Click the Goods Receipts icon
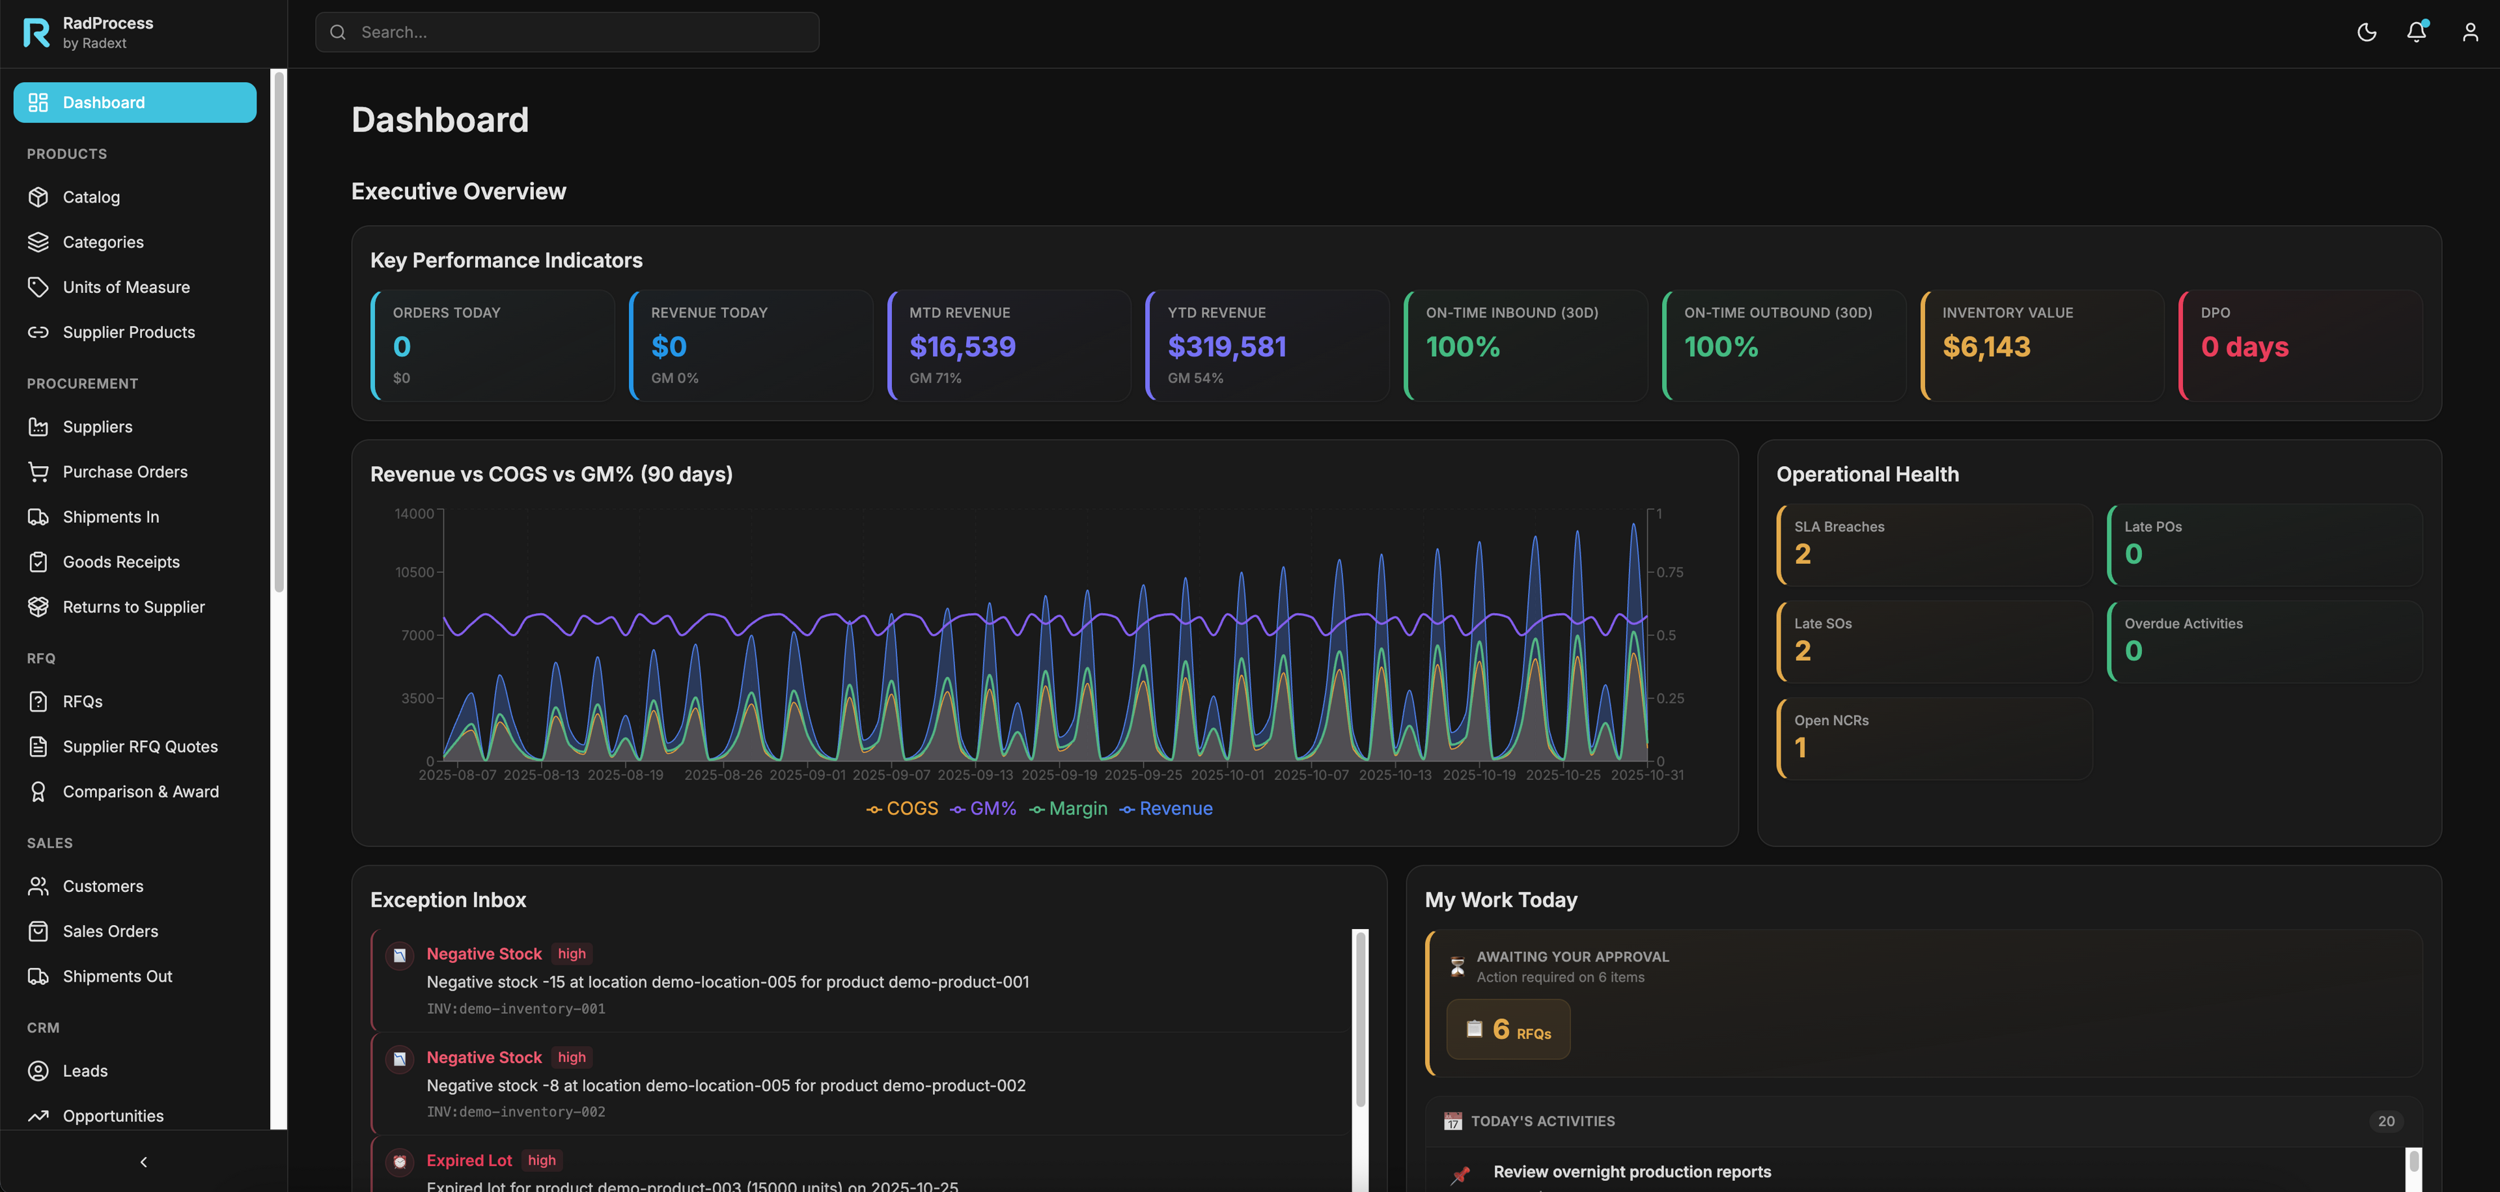 [38, 561]
